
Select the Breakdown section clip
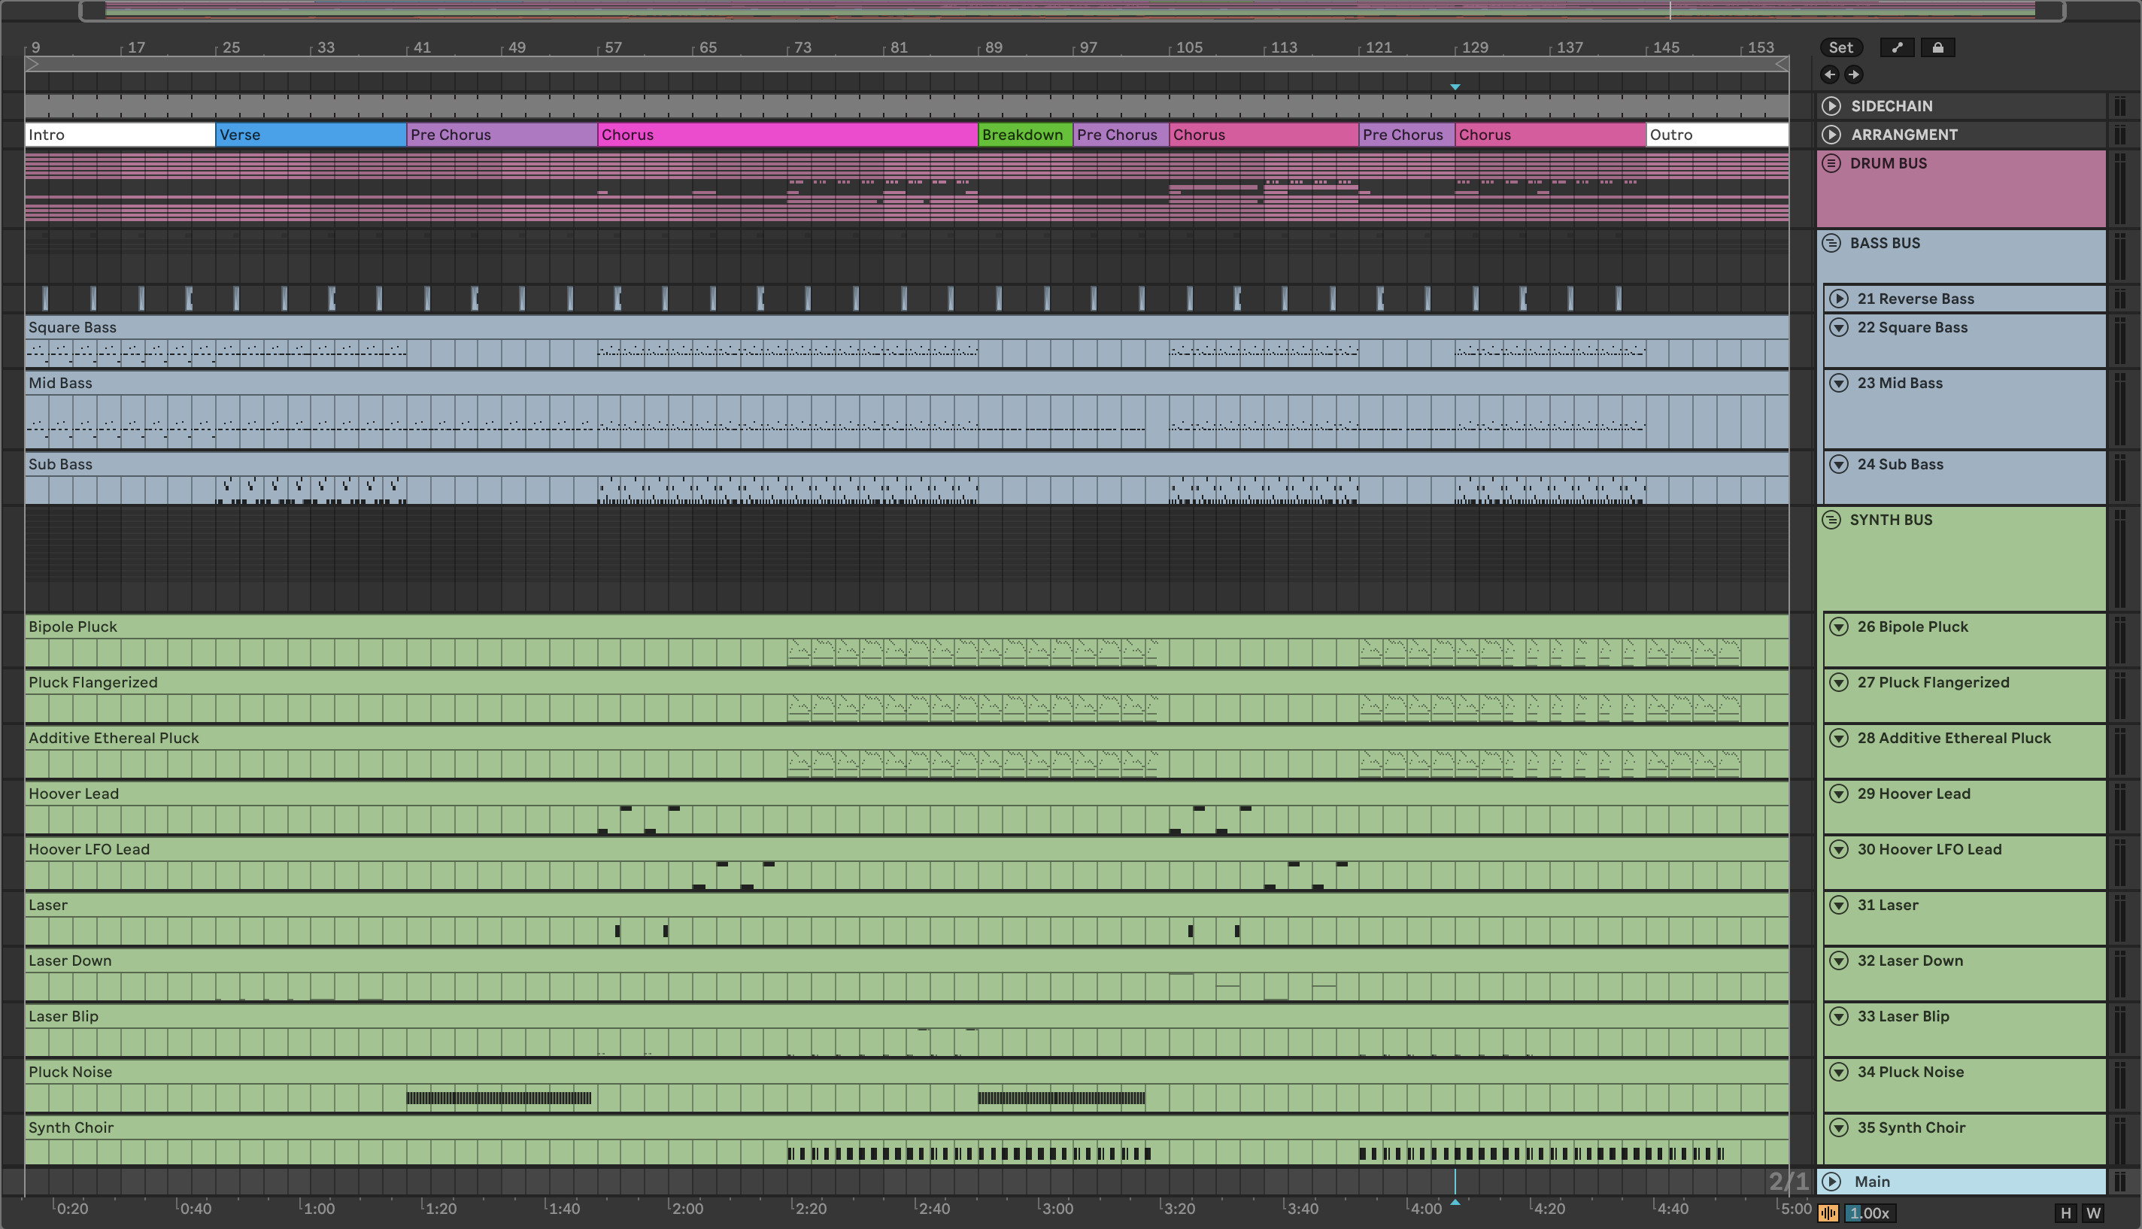point(1024,134)
